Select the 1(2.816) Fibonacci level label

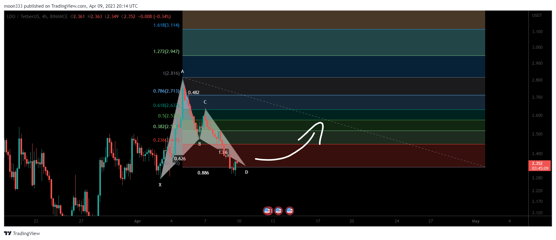point(171,73)
